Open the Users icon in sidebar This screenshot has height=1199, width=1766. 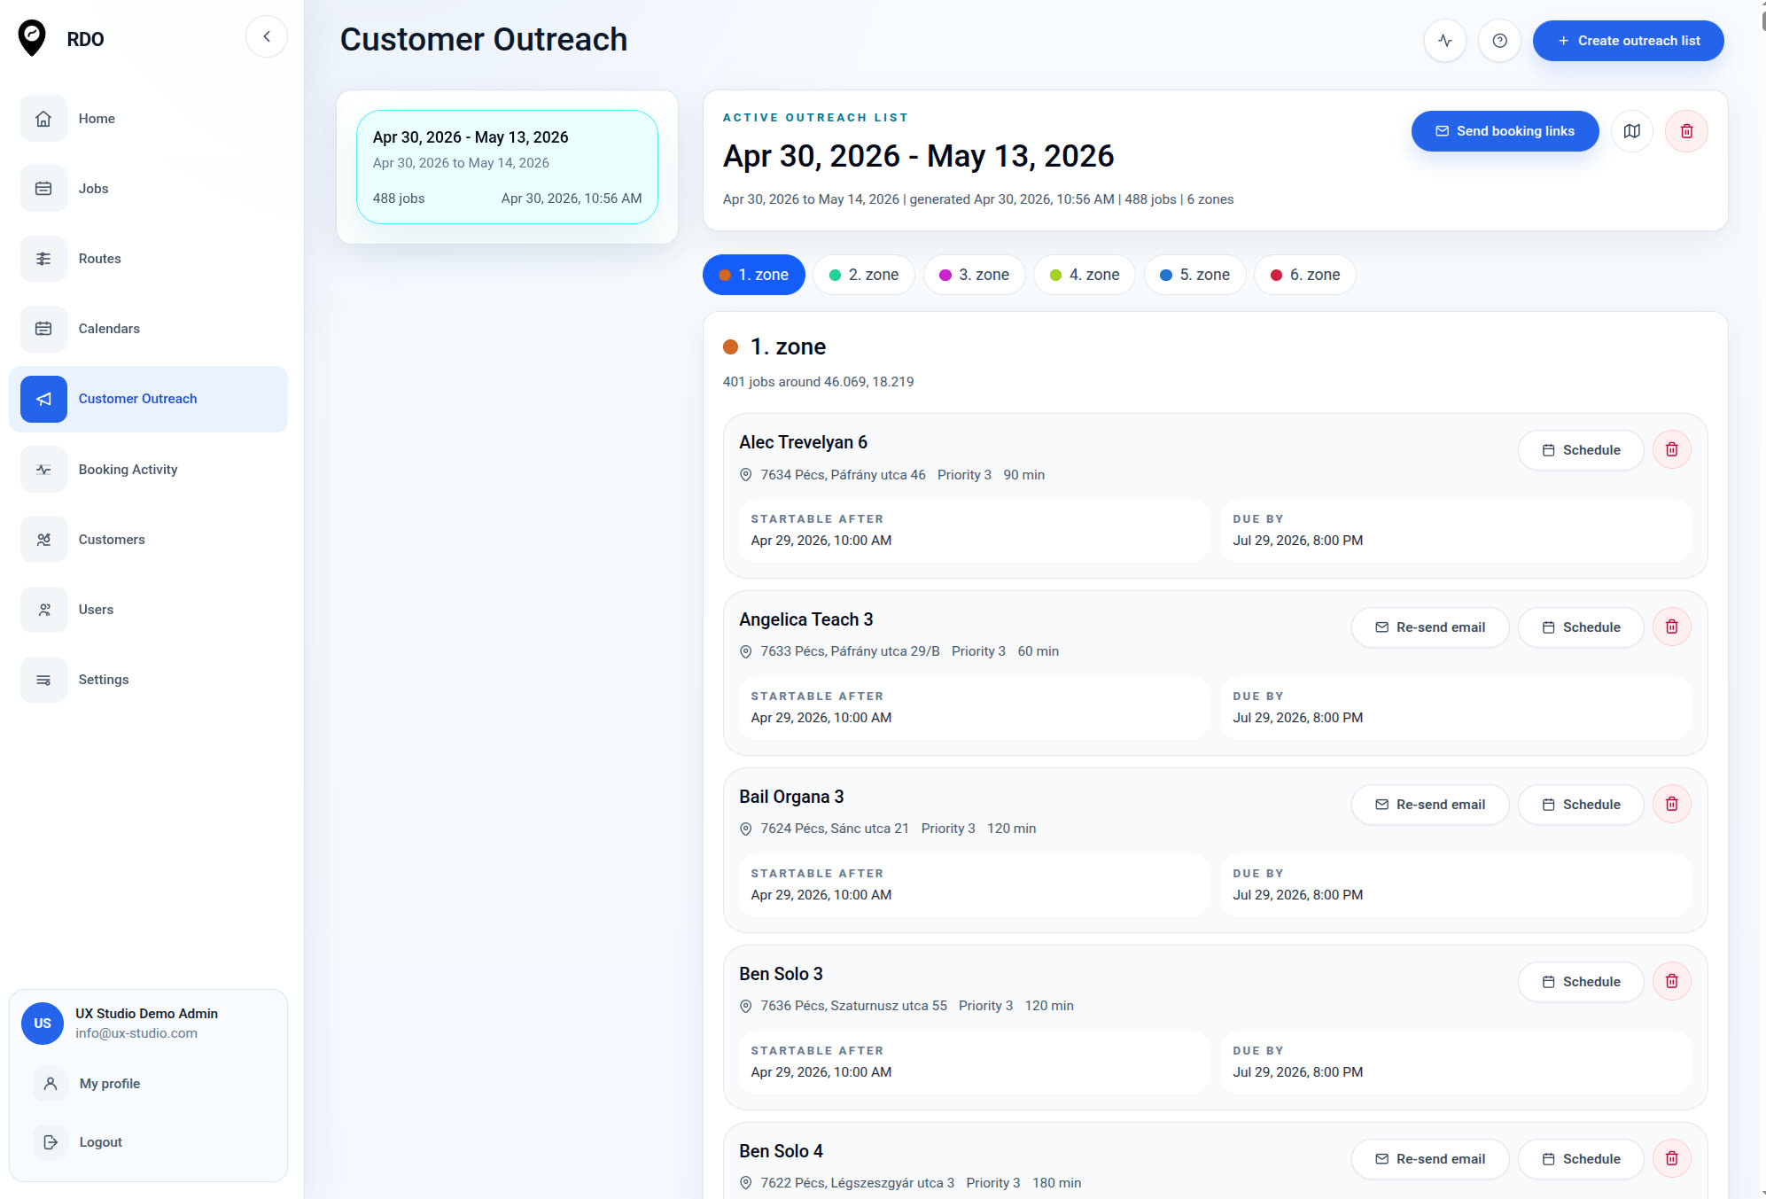click(x=43, y=610)
